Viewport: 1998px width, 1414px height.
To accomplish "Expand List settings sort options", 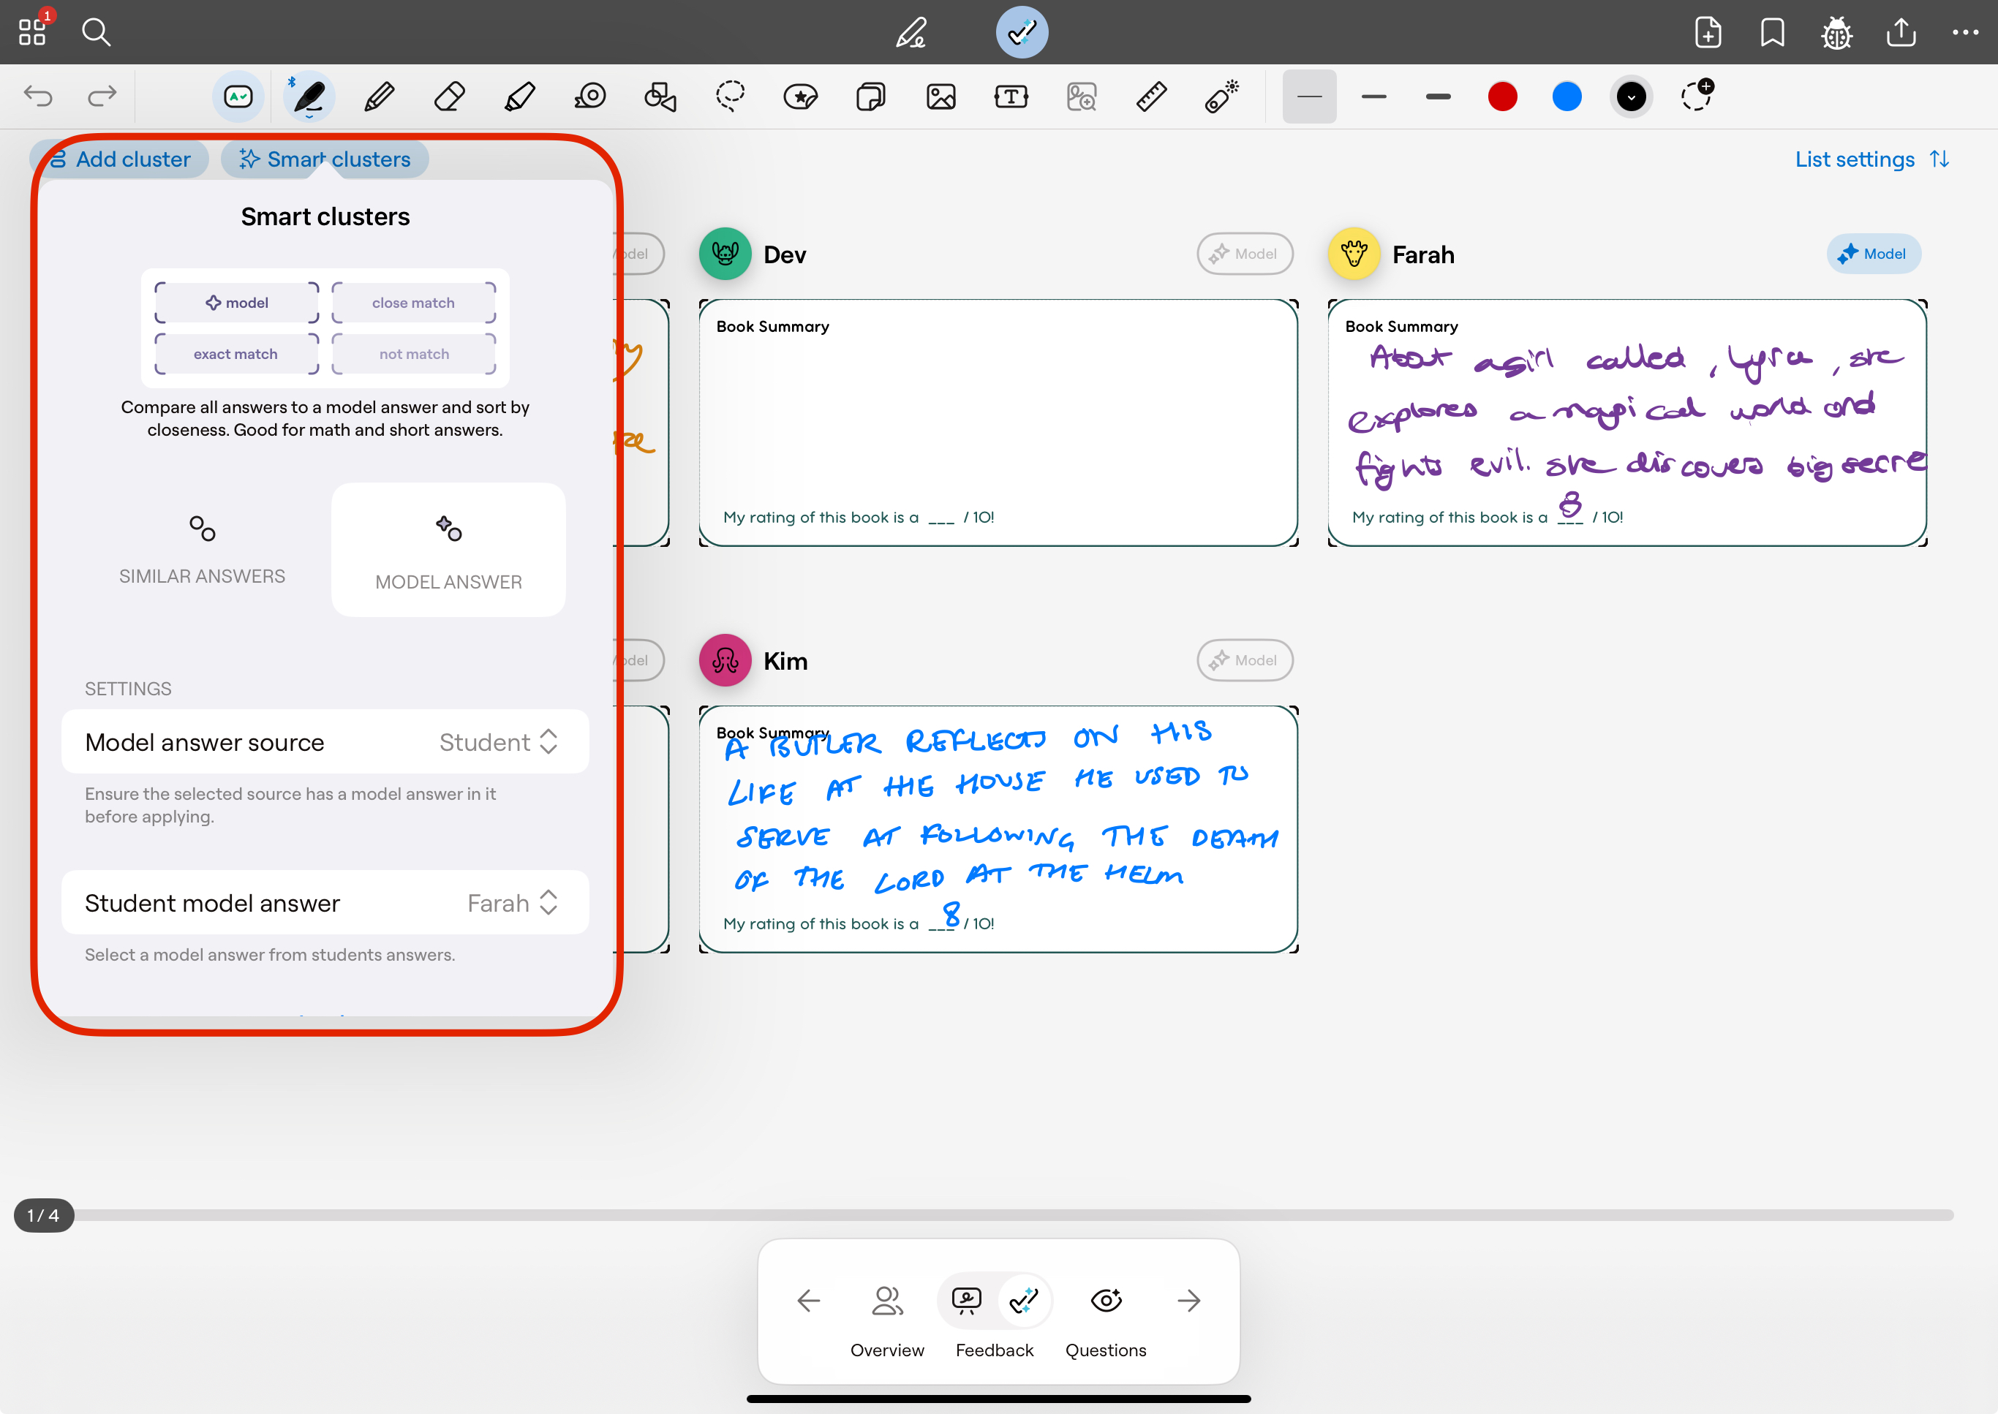I will 1871,159.
